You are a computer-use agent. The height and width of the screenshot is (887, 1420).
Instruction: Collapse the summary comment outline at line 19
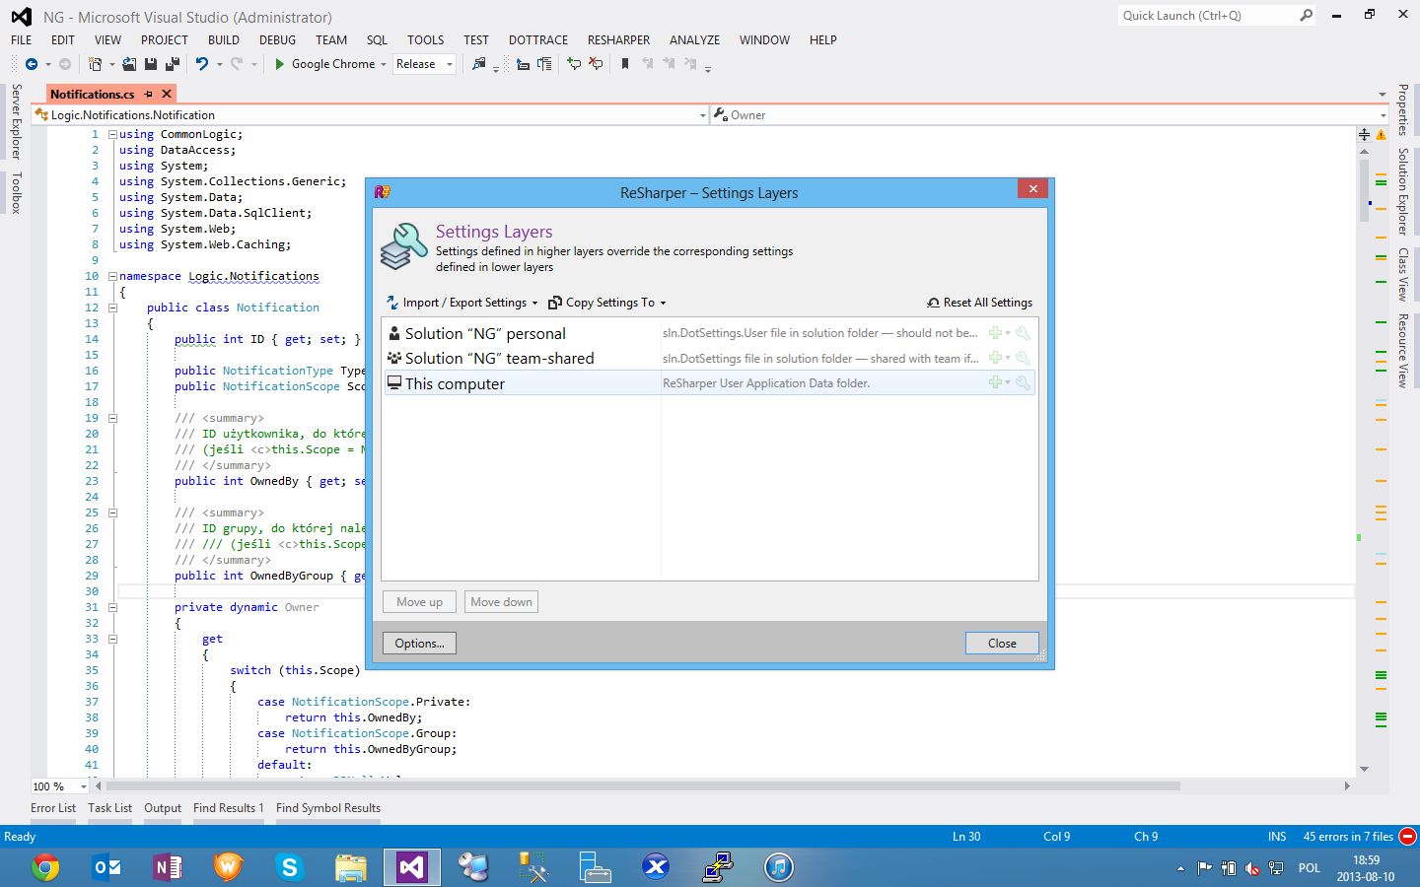pos(112,418)
